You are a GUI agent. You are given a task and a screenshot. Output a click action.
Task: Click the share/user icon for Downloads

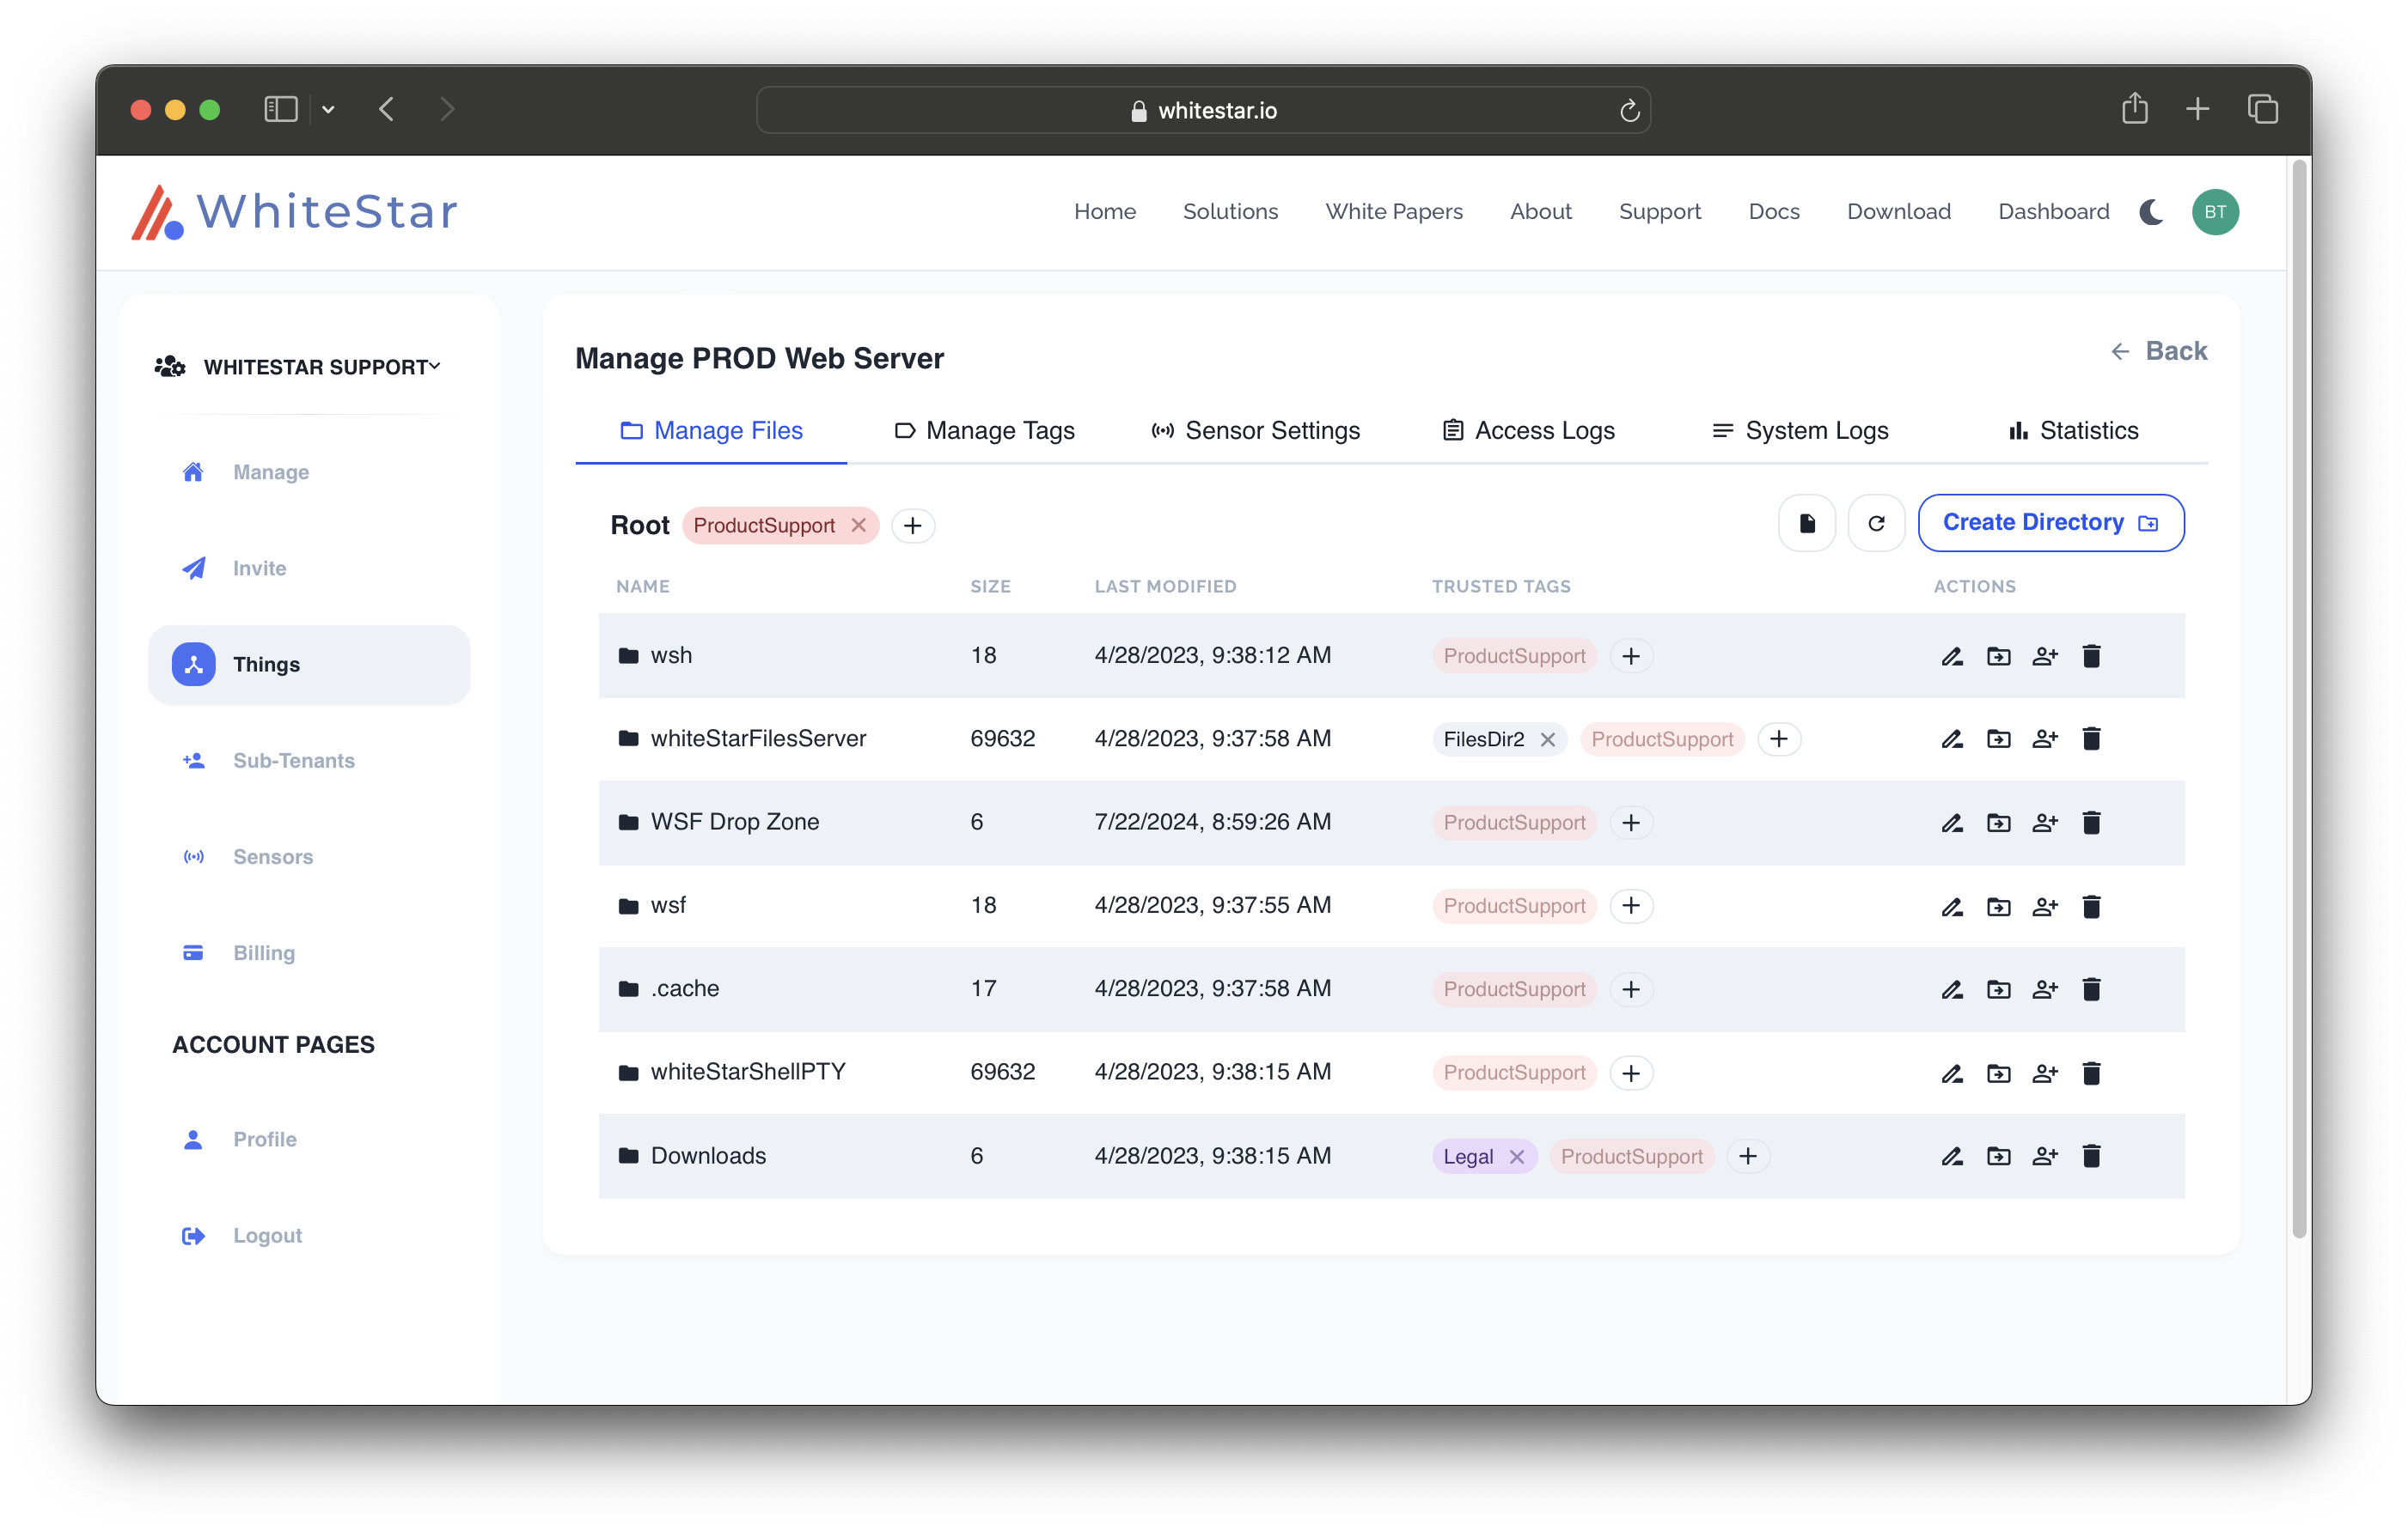tap(2041, 1155)
